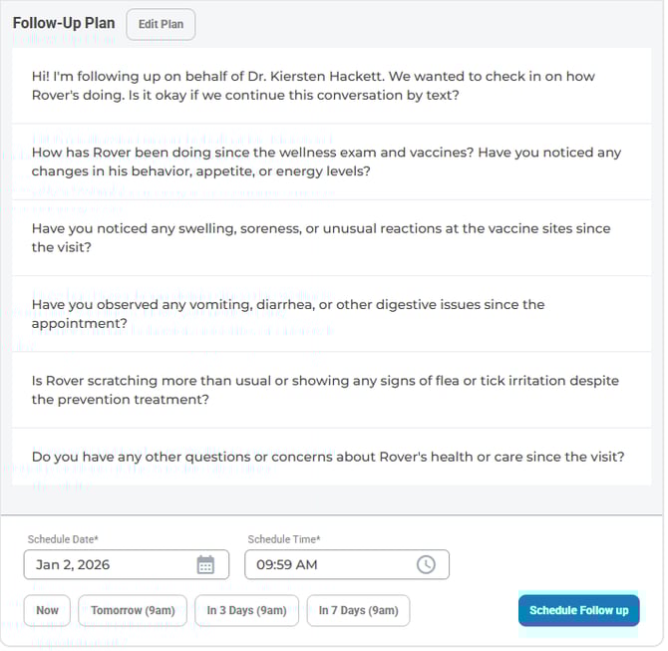Viewport: 668px width, 651px height.
Task: Pick the In 3 Days (9am) preset
Action: [246, 610]
